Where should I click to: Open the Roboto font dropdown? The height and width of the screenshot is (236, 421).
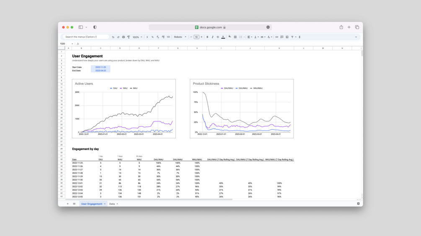coord(180,37)
